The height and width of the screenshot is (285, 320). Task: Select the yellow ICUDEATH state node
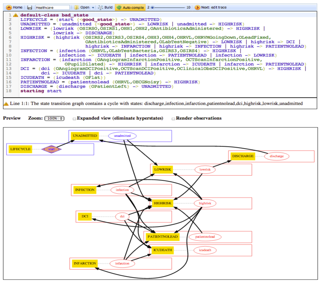(x=162, y=250)
